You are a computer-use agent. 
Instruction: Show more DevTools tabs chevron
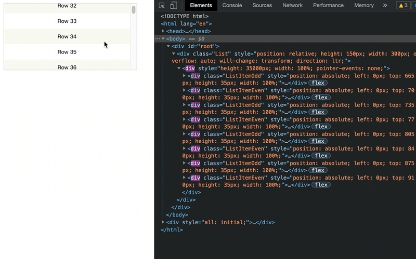[x=385, y=5]
